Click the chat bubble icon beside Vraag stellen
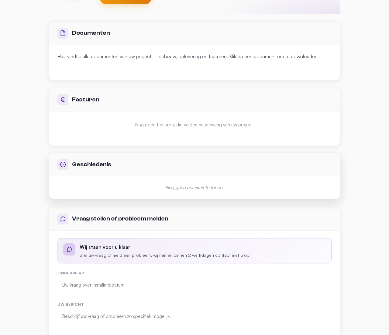 [x=63, y=219]
